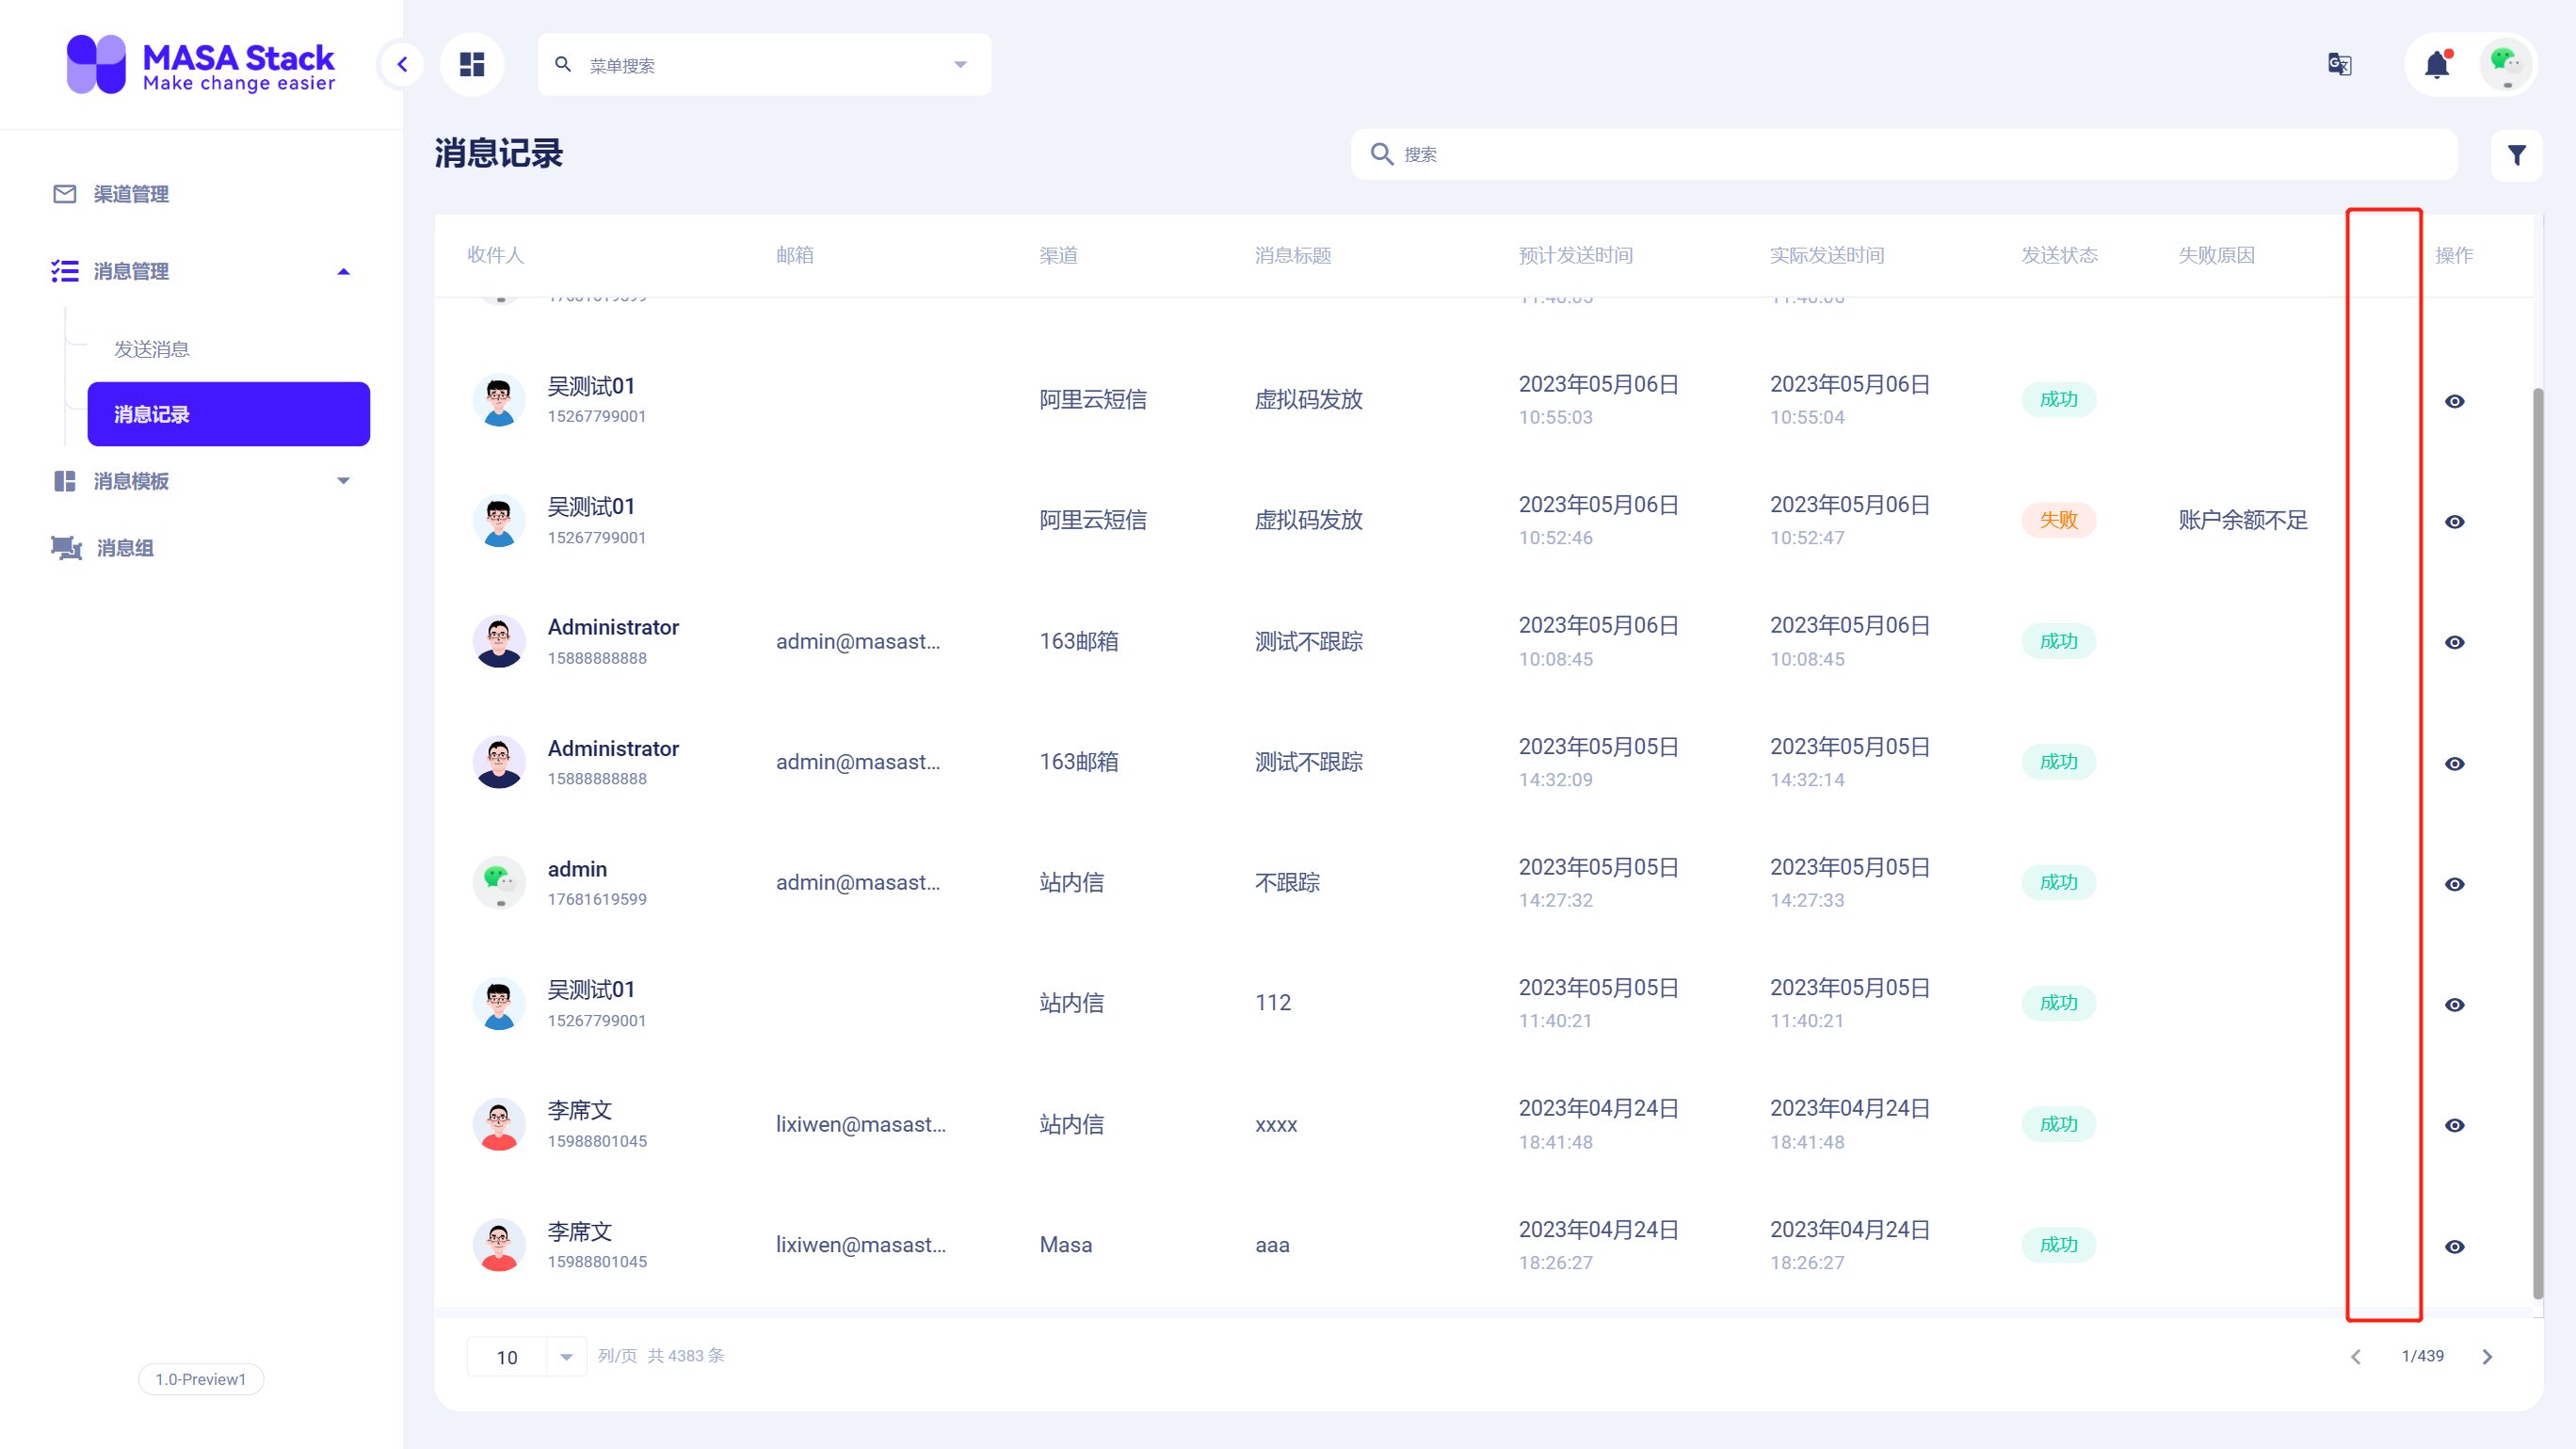Open the eye icon for Administrator's 163邮箱 message
Image resolution: width=2576 pixels, height=1449 pixels.
click(2456, 641)
